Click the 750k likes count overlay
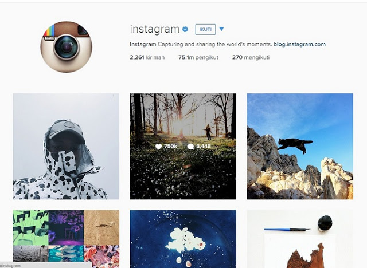 click(170, 146)
